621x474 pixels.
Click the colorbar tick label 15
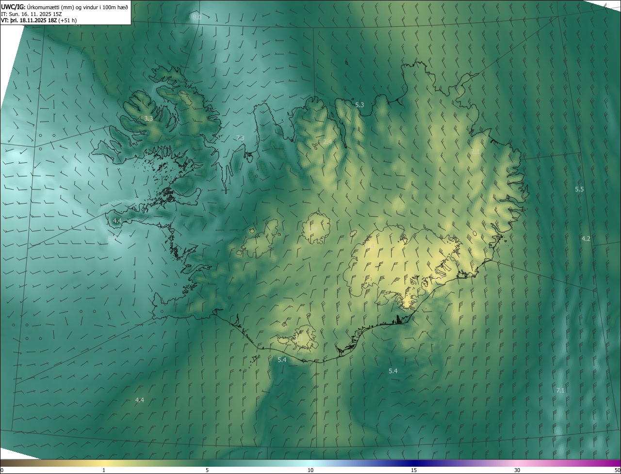(x=414, y=470)
